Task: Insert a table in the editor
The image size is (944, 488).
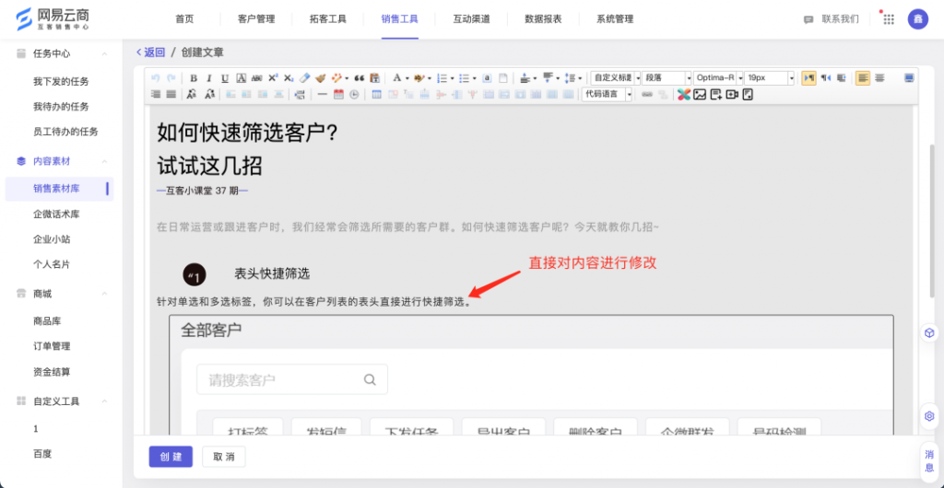Action: click(x=377, y=94)
